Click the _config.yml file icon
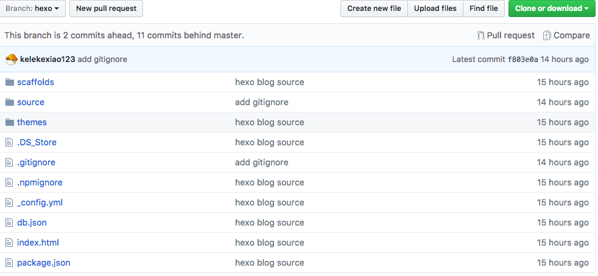This screenshot has height=276, width=598. click(x=9, y=202)
